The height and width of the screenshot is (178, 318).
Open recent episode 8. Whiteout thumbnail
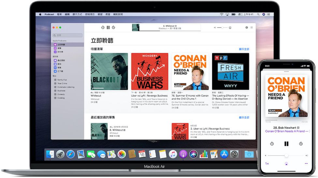pyautogui.click(x=99, y=131)
